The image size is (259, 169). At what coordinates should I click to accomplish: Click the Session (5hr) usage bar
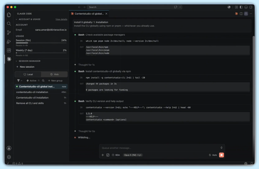pos(41,43)
